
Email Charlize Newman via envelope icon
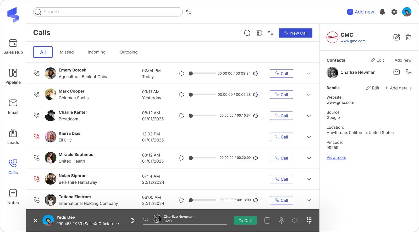tap(396, 72)
